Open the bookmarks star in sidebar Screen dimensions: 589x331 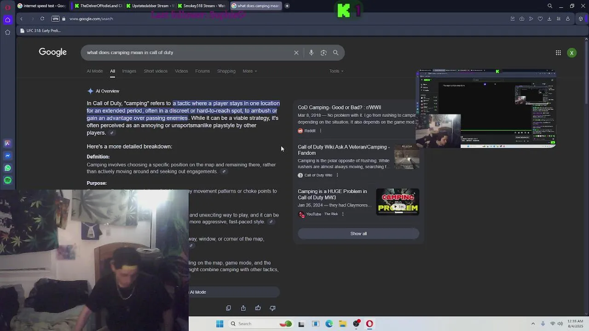[x=7, y=32]
